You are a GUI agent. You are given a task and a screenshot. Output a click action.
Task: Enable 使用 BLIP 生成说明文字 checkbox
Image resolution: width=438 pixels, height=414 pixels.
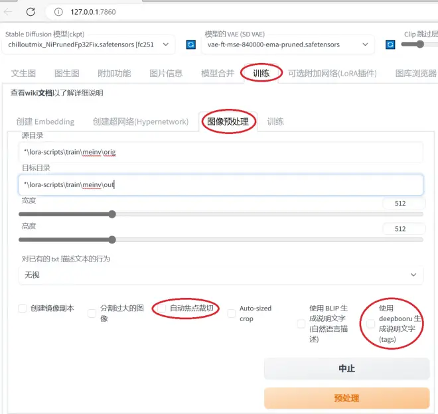pyautogui.click(x=301, y=324)
